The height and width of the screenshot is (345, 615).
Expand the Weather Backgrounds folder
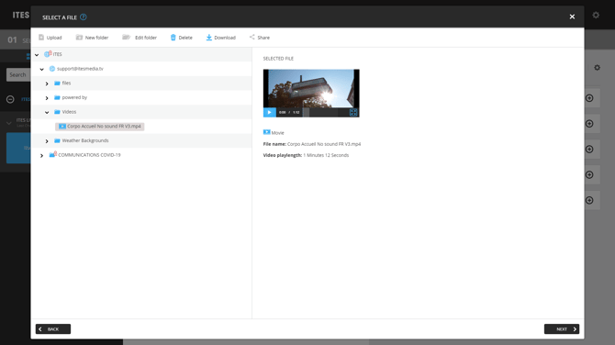(x=47, y=140)
